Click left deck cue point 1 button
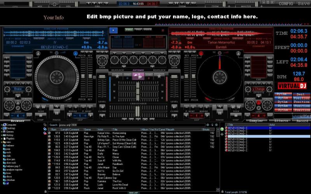Screen dimensions: 311x194 click(7, 58)
